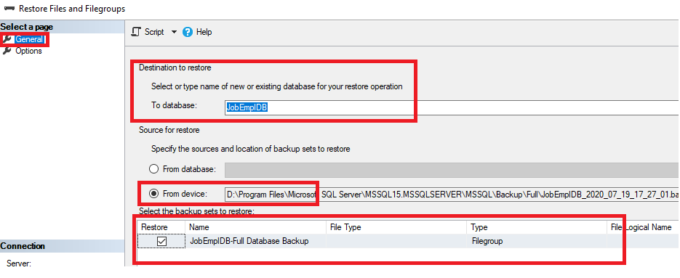Click the File Logical Name column header
The image size is (680, 278).
pyautogui.click(x=643, y=227)
